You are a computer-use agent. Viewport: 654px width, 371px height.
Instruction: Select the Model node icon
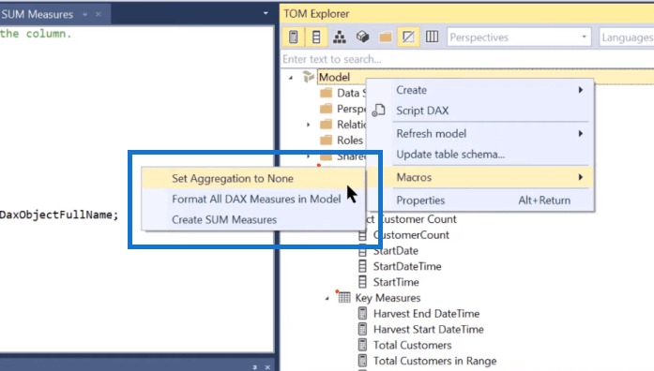(308, 77)
